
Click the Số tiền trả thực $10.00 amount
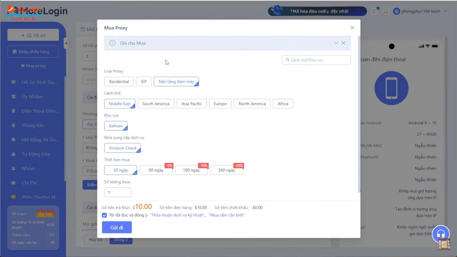[x=142, y=207]
